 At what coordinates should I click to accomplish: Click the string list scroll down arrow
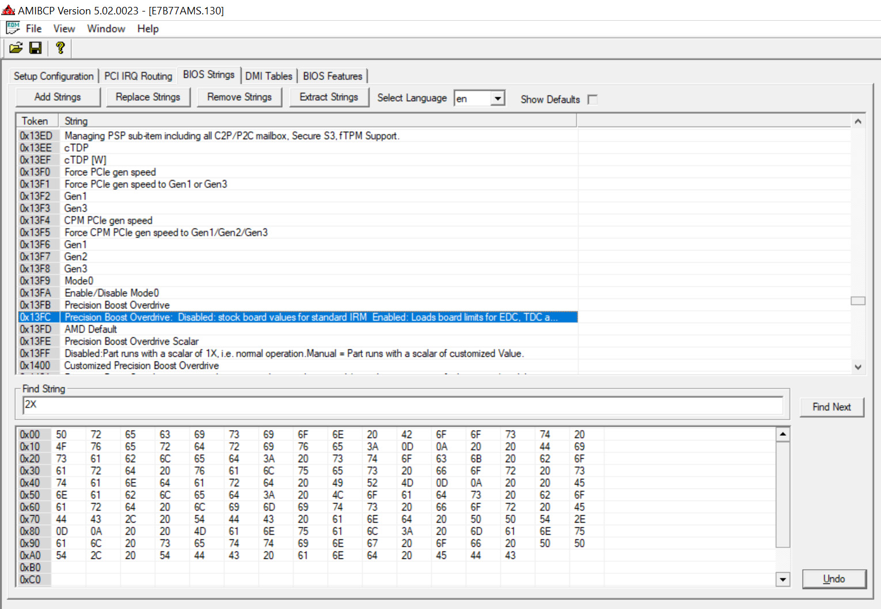pos(858,367)
